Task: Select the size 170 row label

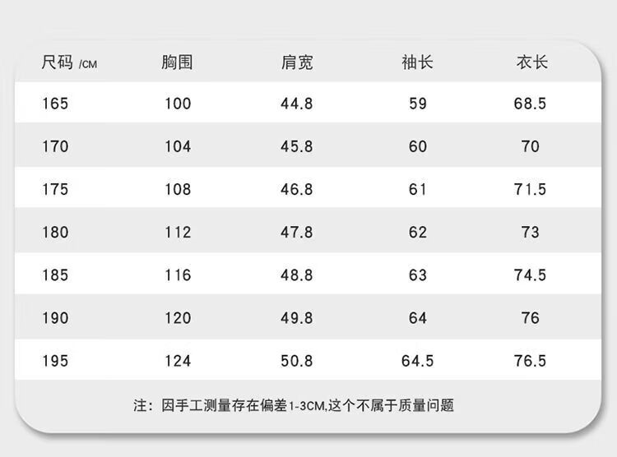Action: (x=55, y=146)
